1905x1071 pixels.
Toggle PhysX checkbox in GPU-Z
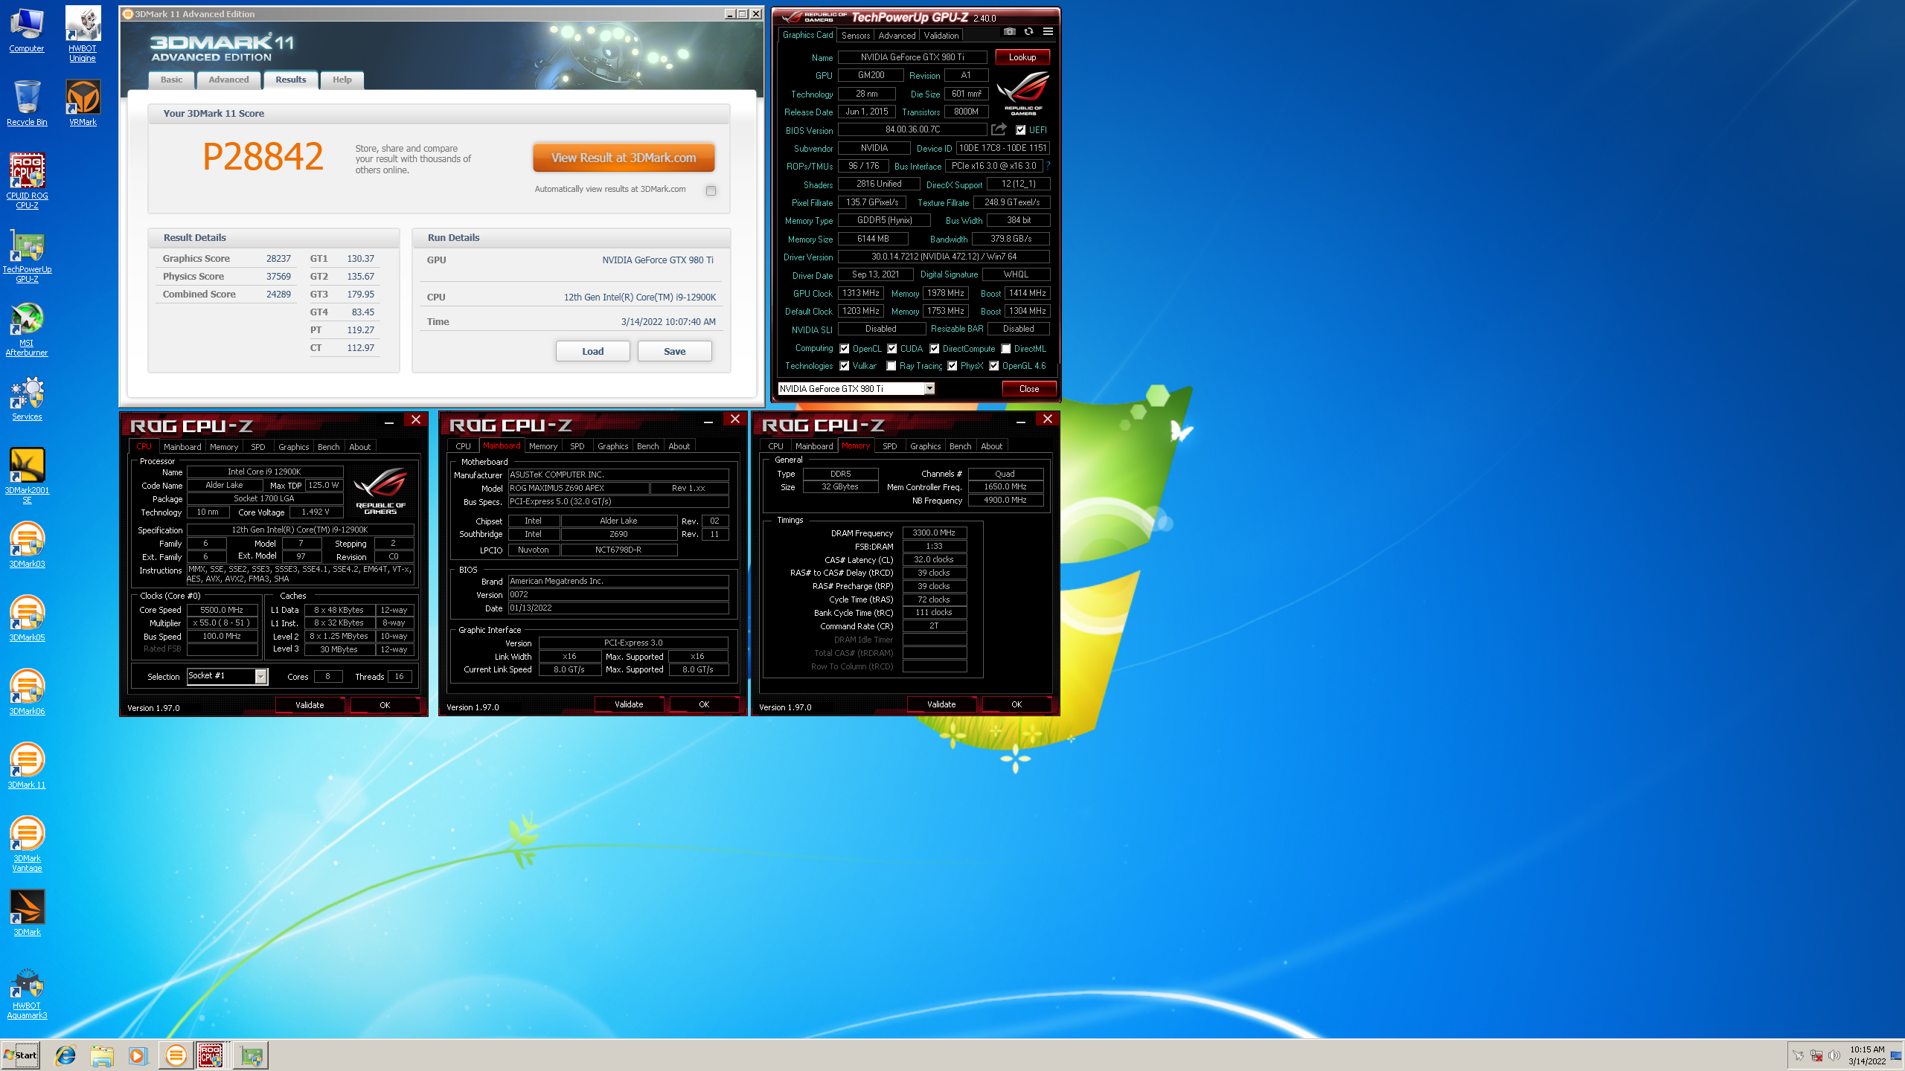pyautogui.click(x=952, y=366)
